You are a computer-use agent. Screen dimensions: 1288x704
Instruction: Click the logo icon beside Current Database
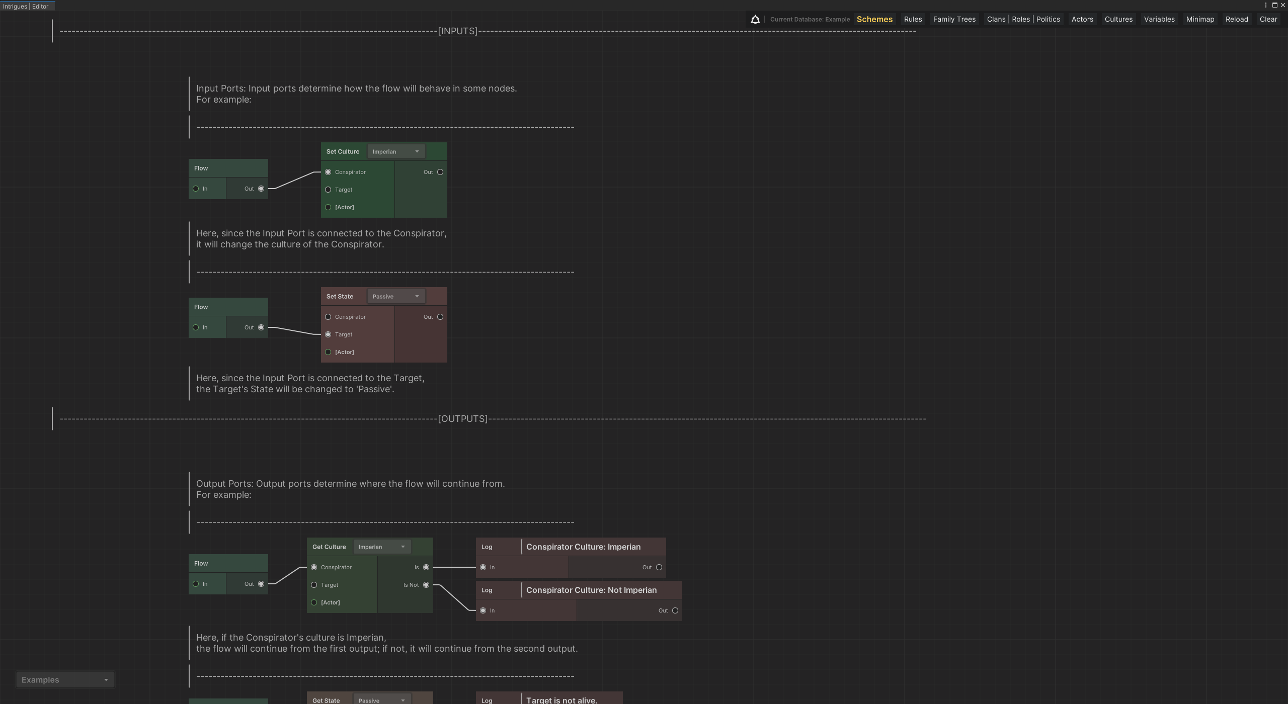[x=755, y=19]
